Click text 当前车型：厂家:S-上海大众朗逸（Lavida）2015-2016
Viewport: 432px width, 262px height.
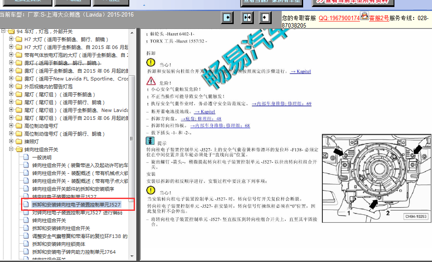point(67,14)
